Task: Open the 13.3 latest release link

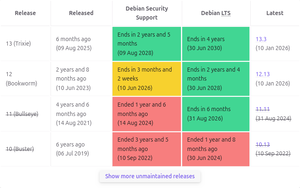Action: (261, 39)
